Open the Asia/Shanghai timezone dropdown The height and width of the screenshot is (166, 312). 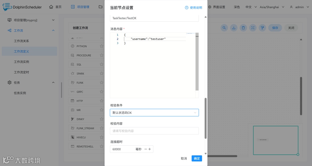(272, 7)
